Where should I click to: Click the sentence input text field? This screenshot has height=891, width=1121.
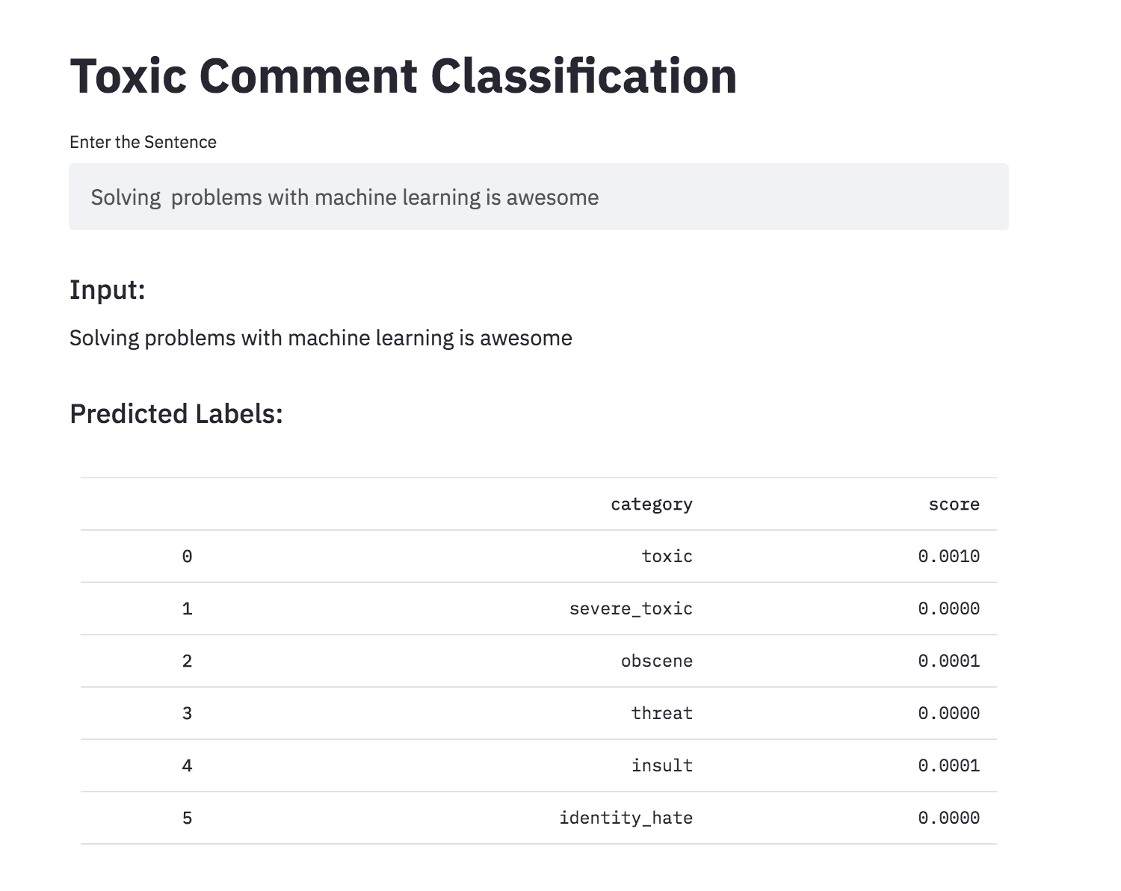click(x=538, y=197)
